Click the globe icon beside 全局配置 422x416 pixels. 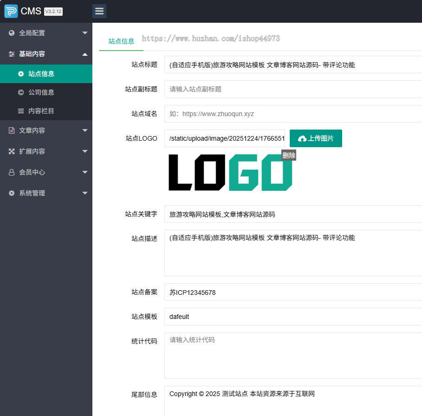pos(12,33)
